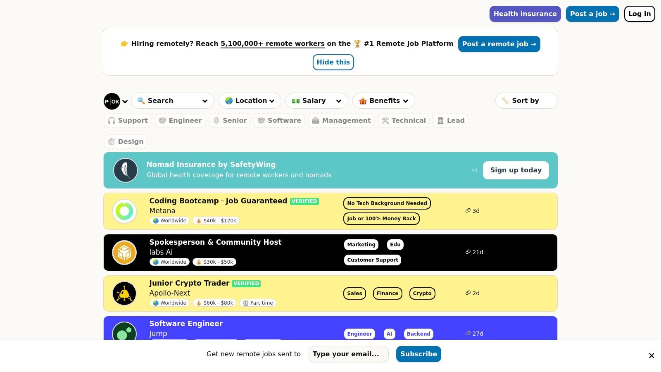Click the link icon beside 3d

pyautogui.click(x=468, y=211)
